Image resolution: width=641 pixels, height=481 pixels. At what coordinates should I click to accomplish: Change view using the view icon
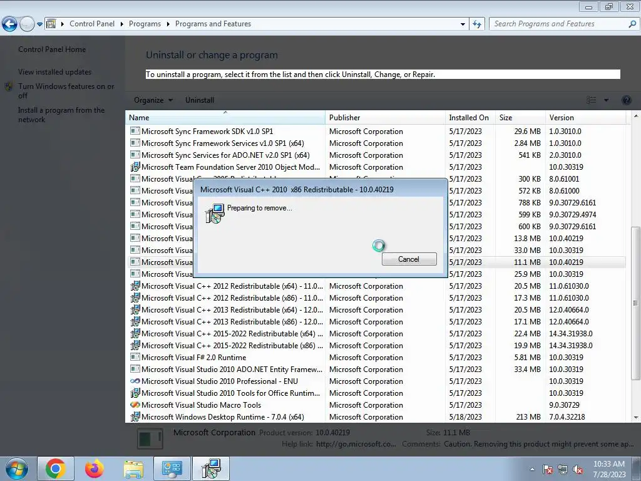point(591,100)
